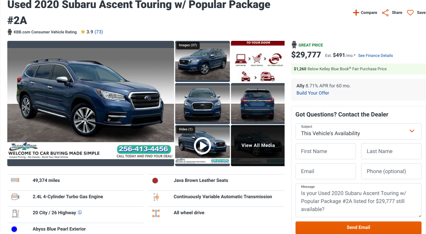This screenshot has width=426, height=234.
Task: Open the Video (1) thumbnail label
Action: click(186, 129)
